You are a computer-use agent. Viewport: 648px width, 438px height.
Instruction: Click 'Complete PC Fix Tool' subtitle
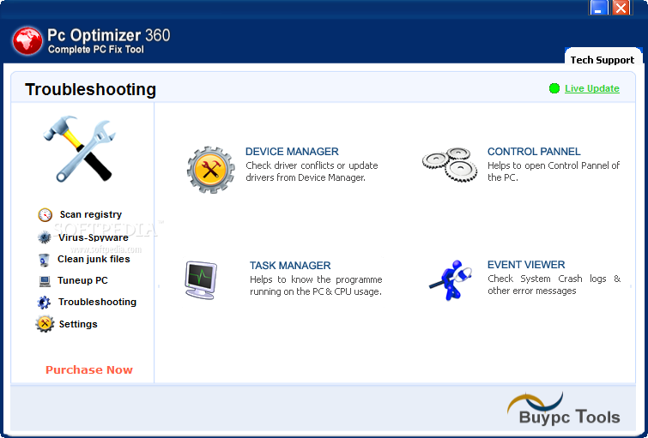coord(96,50)
